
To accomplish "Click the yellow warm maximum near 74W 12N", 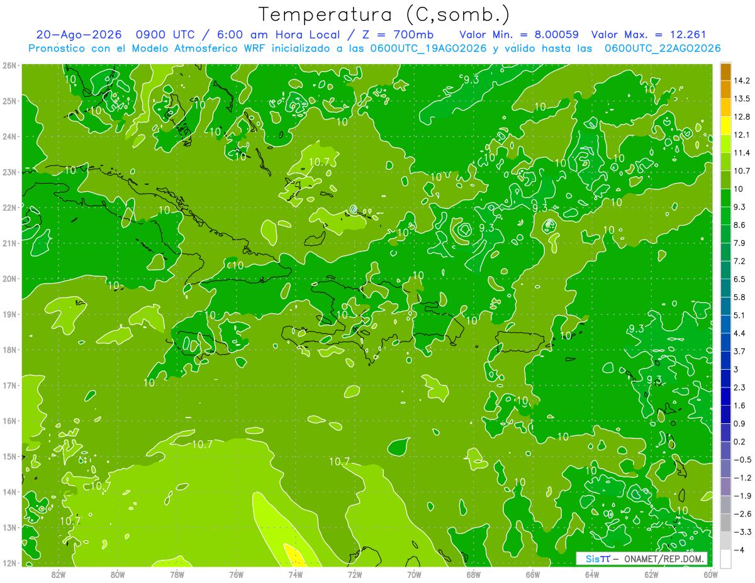I will [x=293, y=555].
